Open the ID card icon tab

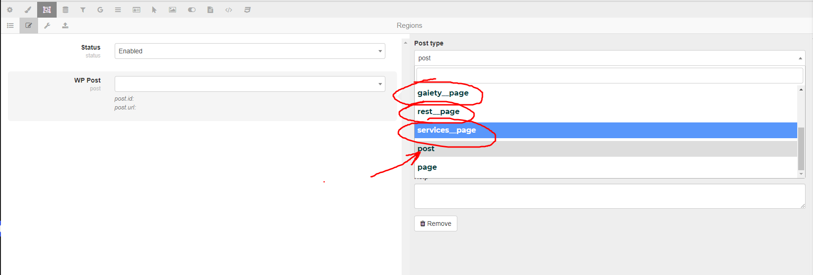tap(137, 10)
